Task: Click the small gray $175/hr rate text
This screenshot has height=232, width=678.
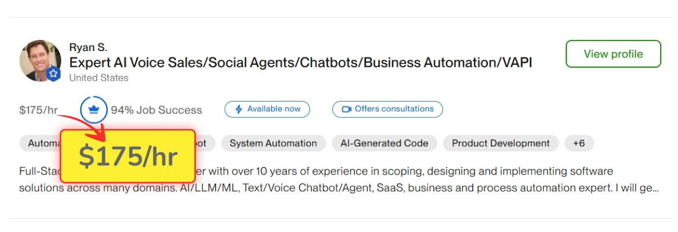Action: (38, 110)
